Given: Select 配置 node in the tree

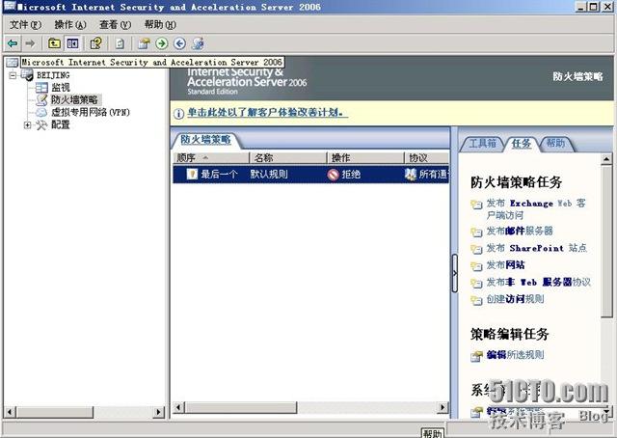Looking at the screenshot, I should (60, 124).
